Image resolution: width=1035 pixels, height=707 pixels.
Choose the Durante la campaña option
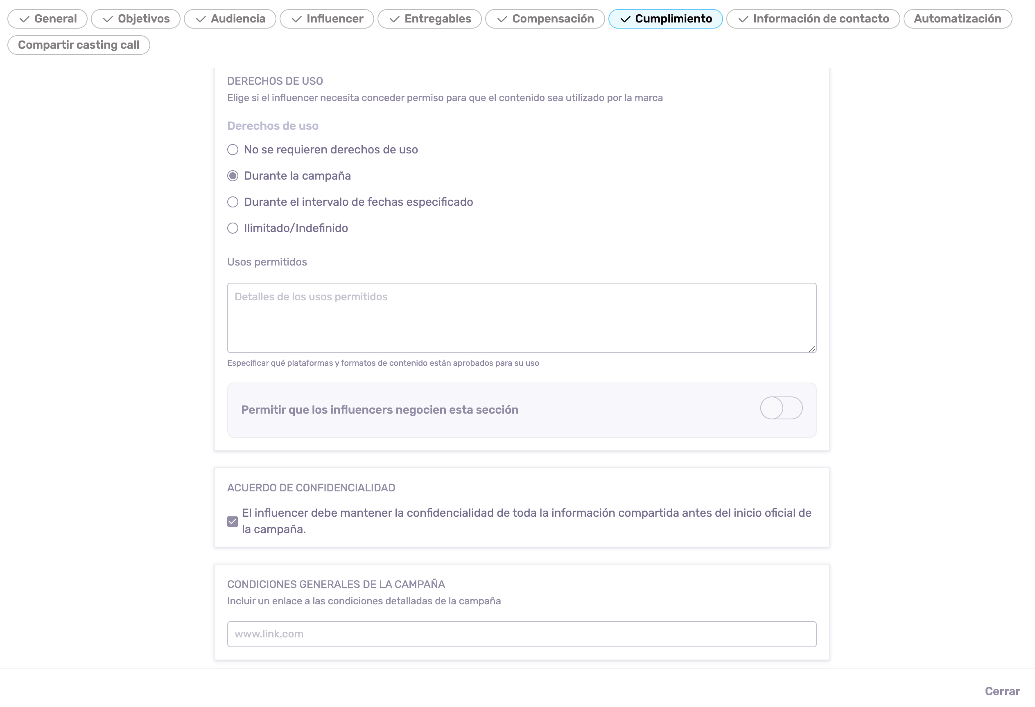233,176
